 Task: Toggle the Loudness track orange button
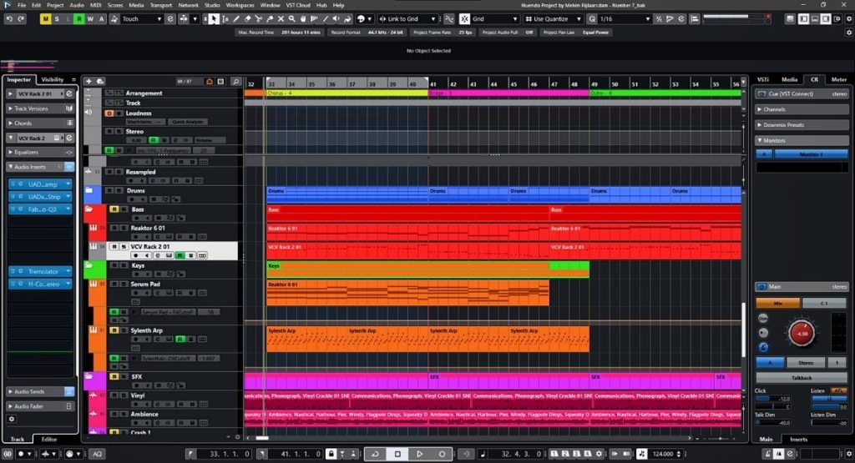click(x=109, y=113)
